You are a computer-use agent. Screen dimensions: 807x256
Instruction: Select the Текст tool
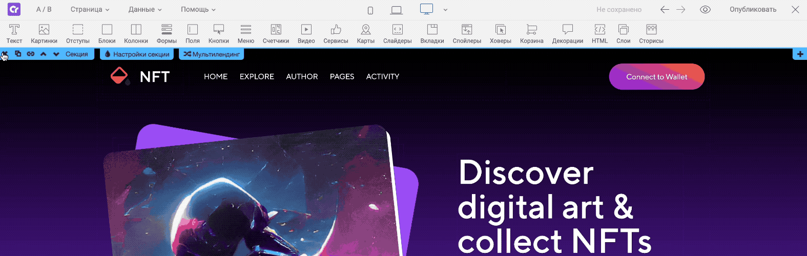tap(14, 34)
